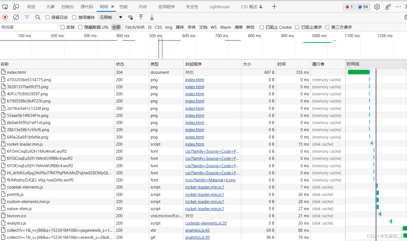Toggle device emulation icon
This screenshot has height=241, width=407.
click(x=16, y=7)
